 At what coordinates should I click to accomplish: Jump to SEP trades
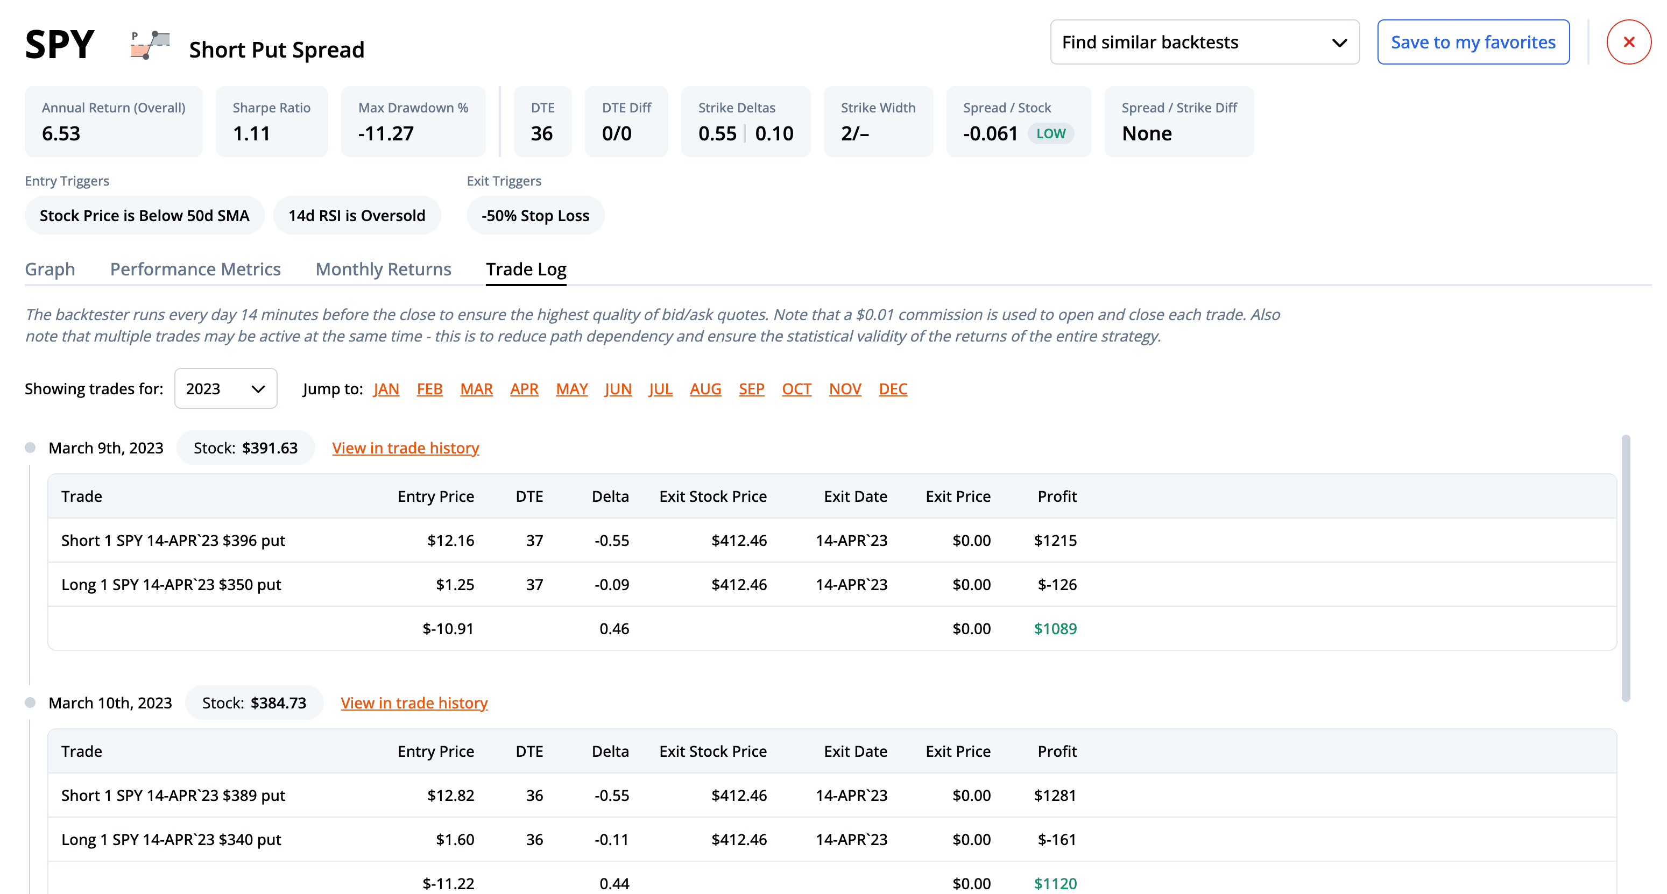coord(751,389)
